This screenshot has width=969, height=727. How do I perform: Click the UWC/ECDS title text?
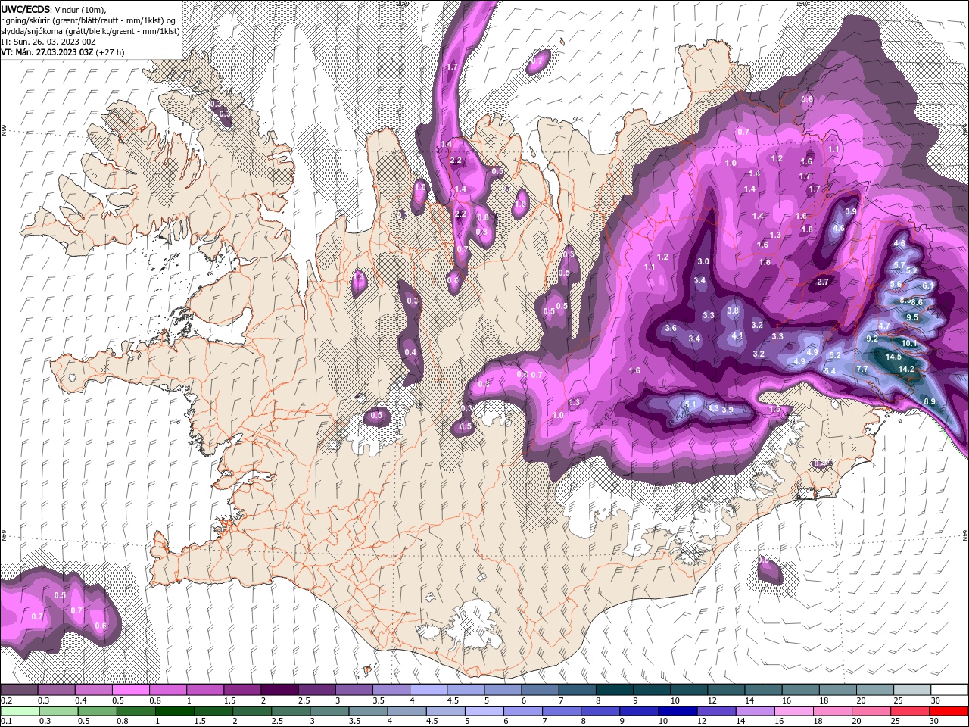click(26, 8)
